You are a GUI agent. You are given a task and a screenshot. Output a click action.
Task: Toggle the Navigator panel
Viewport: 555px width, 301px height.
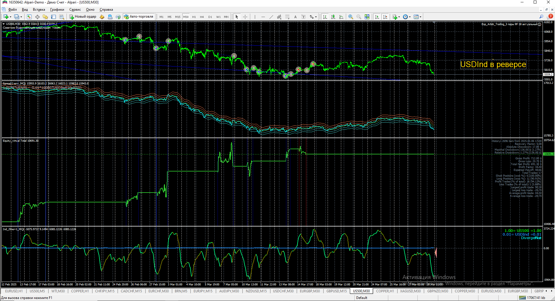coord(45,17)
